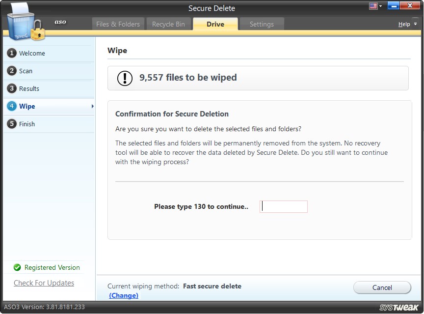Open the Recycle Bin tab
Viewport: 424px width, 314px height.
[169, 23]
